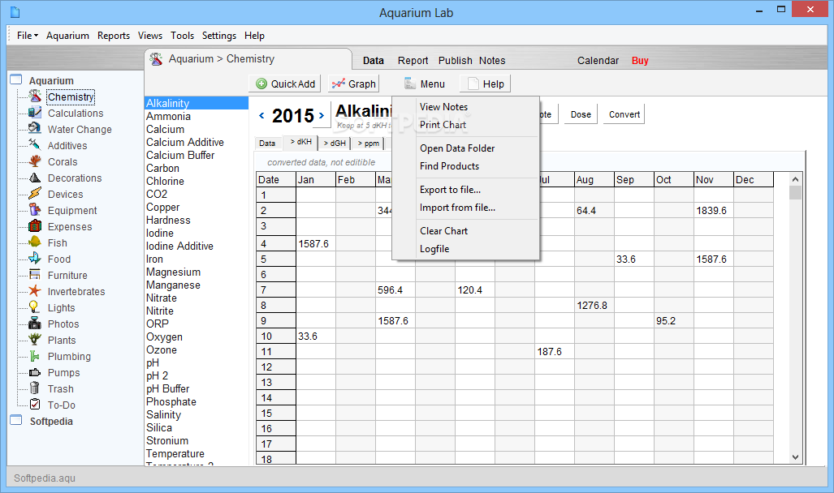
Task: Click the Photos camera icon
Action: click(35, 324)
